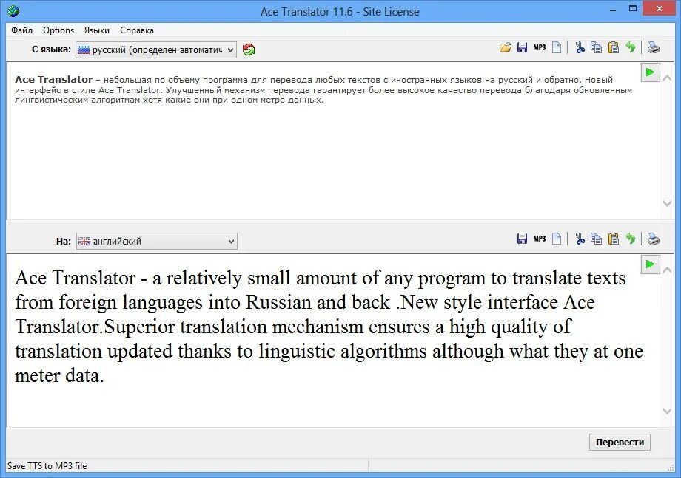Open the Файл menu
The image size is (681, 478).
(x=21, y=30)
